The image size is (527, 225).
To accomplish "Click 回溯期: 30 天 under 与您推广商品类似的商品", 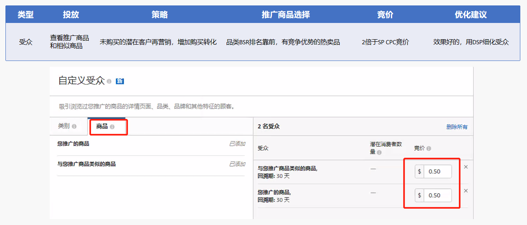I will point(274,176).
